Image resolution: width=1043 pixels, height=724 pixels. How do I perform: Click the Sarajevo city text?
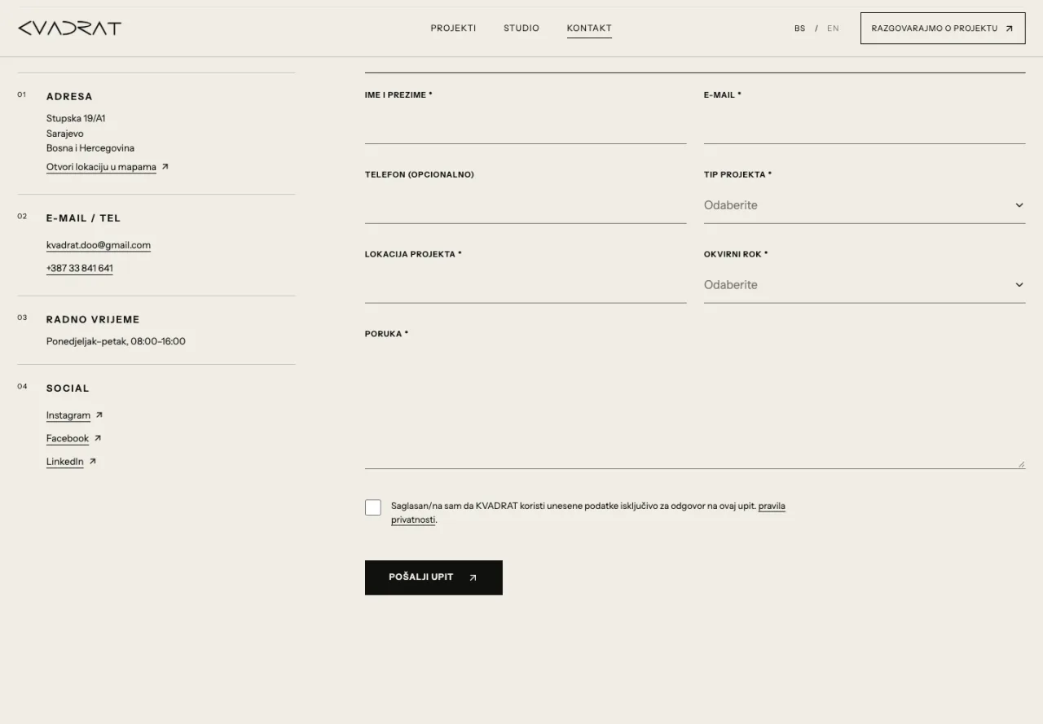click(65, 134)
